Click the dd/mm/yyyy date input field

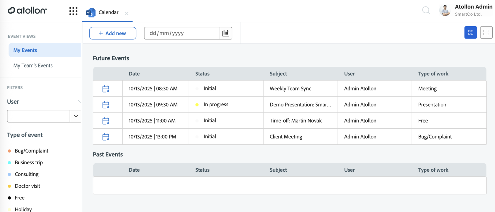coord(181,33)
